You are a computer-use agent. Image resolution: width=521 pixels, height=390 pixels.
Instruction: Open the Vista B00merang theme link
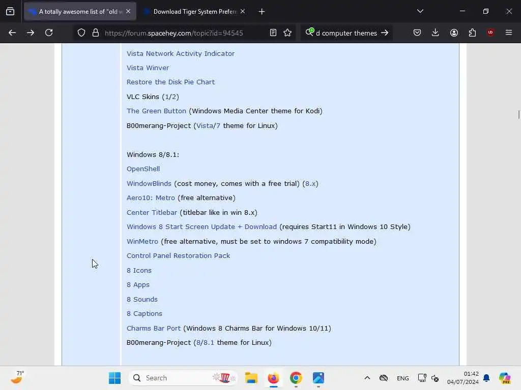pyautogui.click(x=204, y=126)
